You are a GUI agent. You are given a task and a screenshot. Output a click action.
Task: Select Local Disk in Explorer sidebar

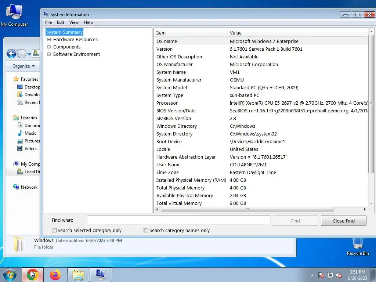pyautogui.click(x=28, y=172)
